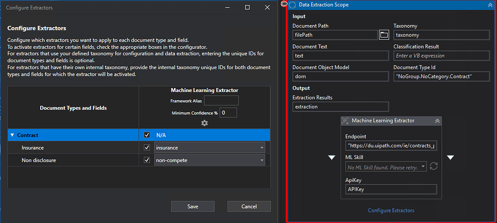The image size is (497, 223).
Task: Click the Configure Extractors link
Action: [391, 210]
